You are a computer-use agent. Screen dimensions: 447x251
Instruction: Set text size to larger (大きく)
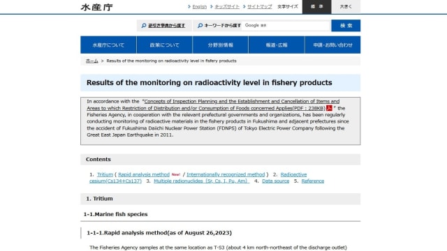346,7
